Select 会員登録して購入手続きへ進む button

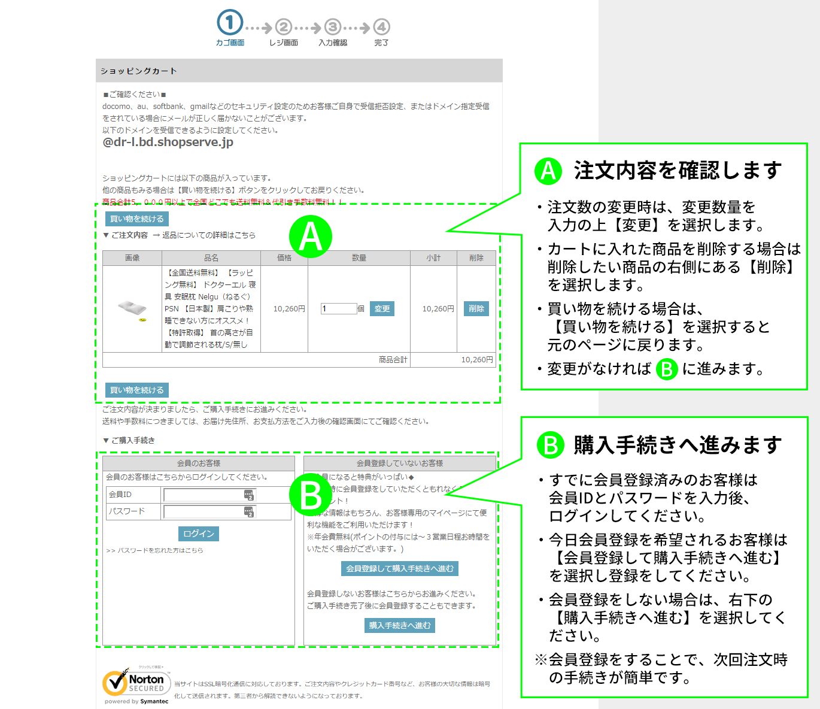[x=400, y=569]
